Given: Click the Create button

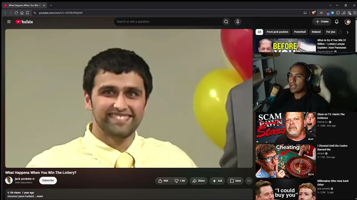Looking at the screenshot, I should [322, 22].
